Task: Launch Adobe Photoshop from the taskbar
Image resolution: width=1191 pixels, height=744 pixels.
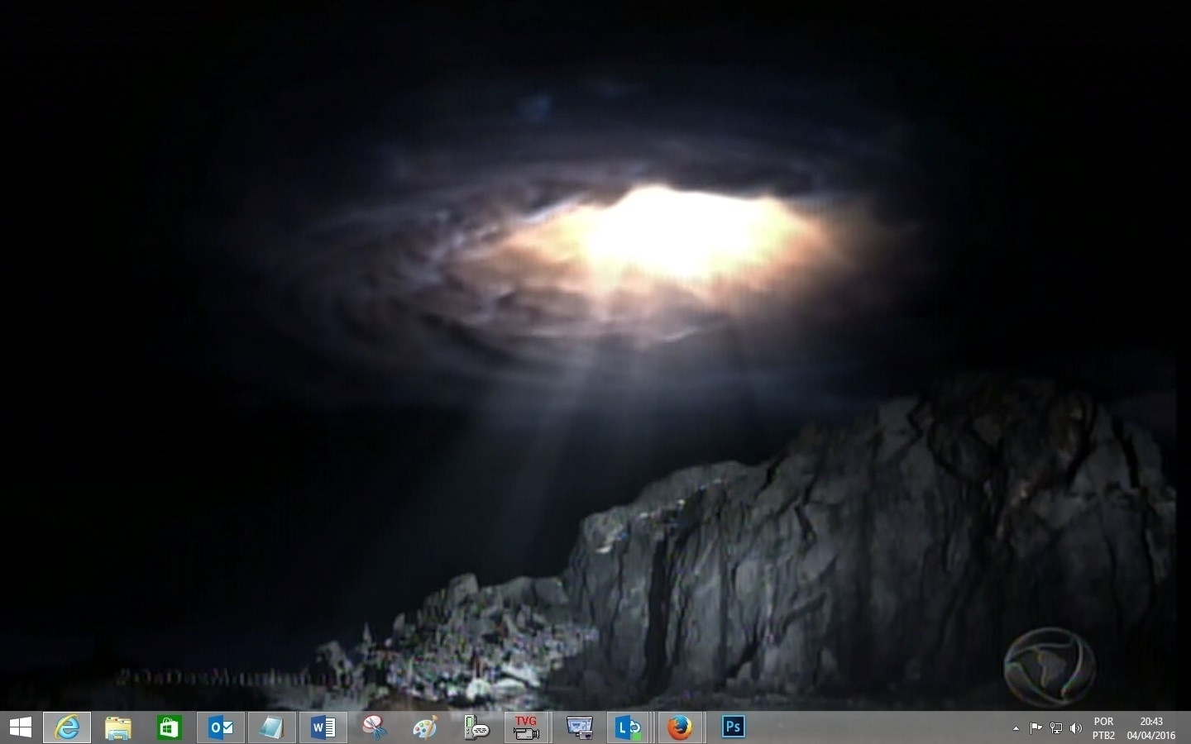Action: 733,727
